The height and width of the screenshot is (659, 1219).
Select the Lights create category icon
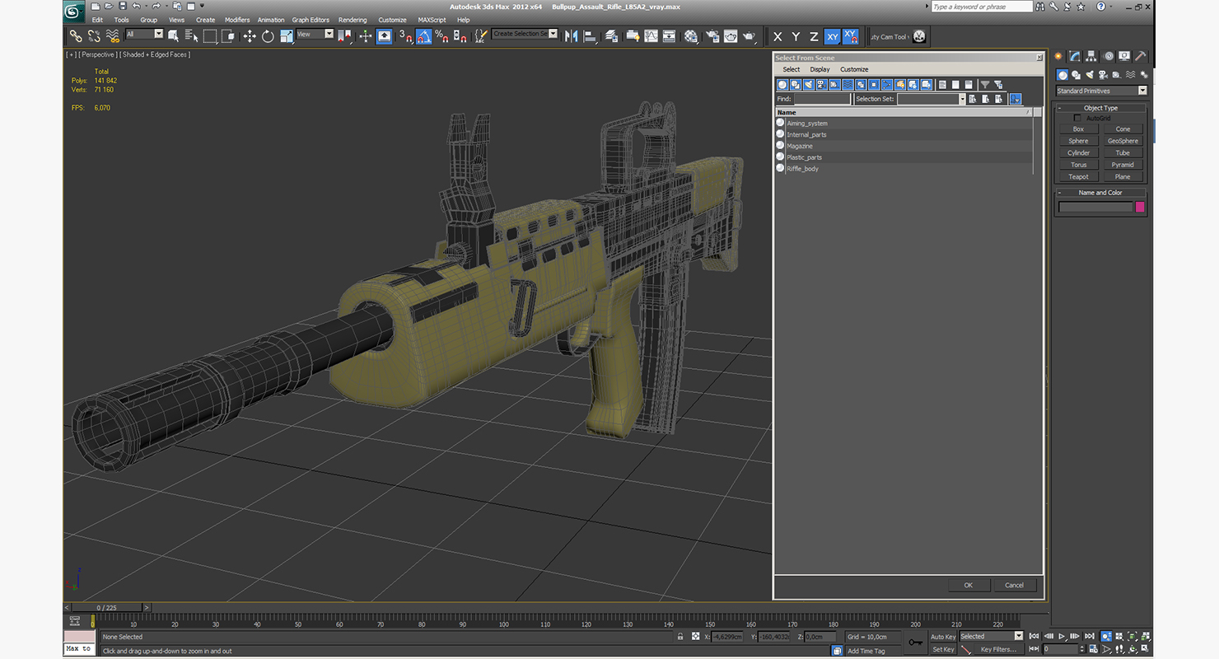coord(1090,75)
